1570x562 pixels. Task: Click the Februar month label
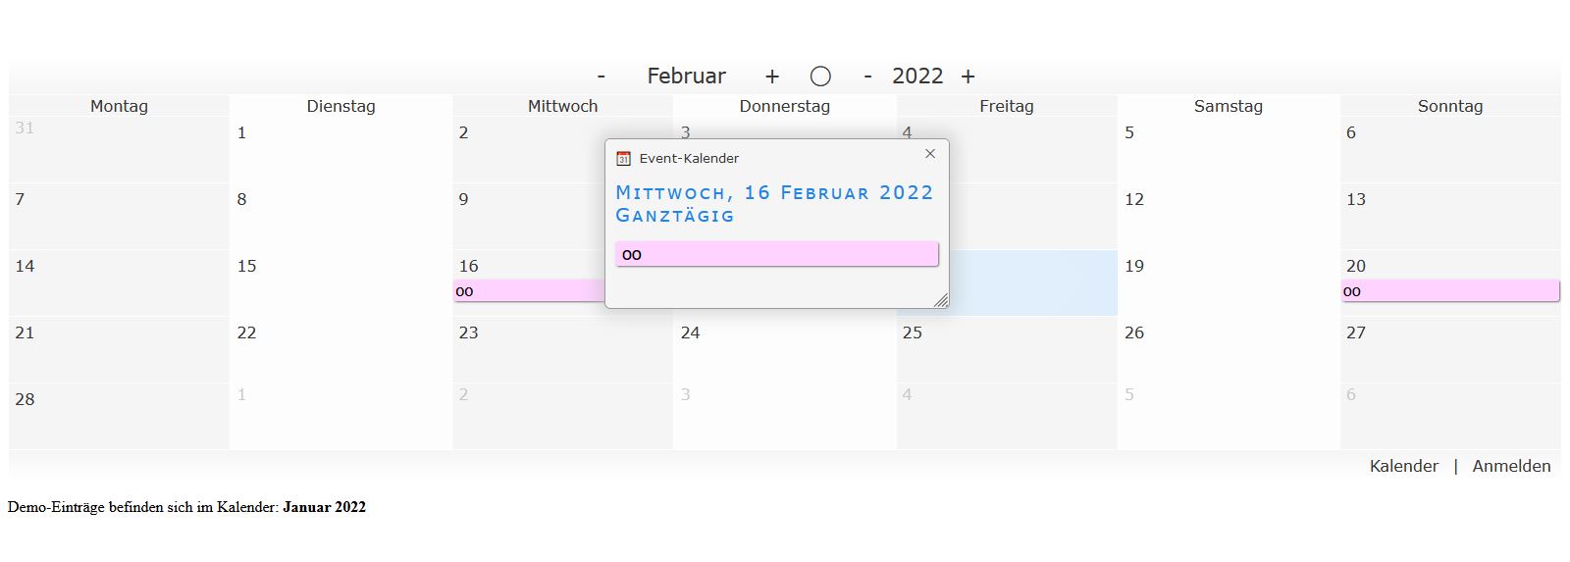[x=686, y=77]
